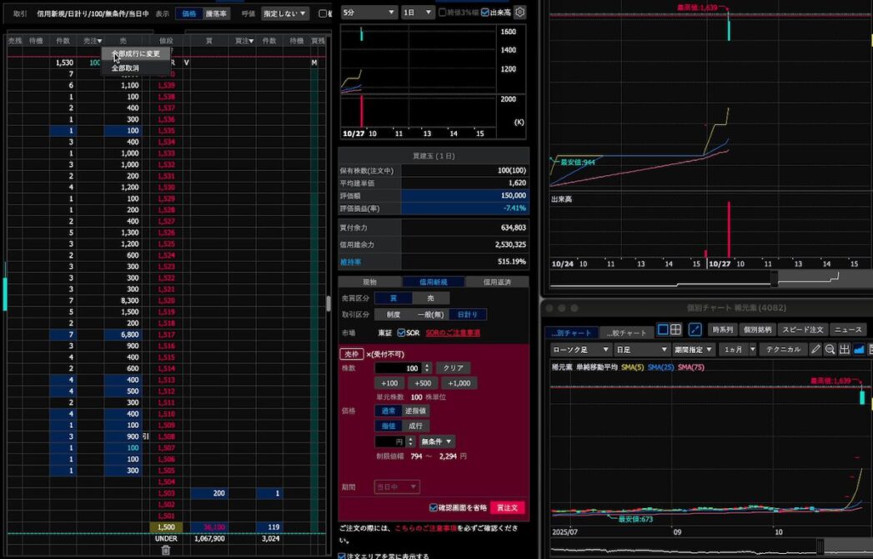This screenshot has width=873, height=559.
Task: Click the magnifier zoom icon in chart toolbar
Action: (830, 350)
